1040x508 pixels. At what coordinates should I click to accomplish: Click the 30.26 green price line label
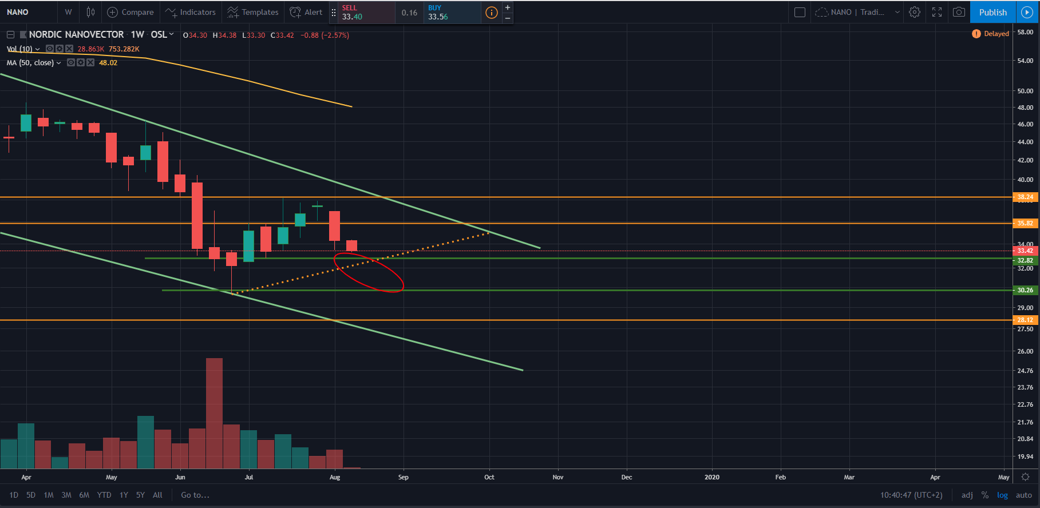tap(1025, 290)
